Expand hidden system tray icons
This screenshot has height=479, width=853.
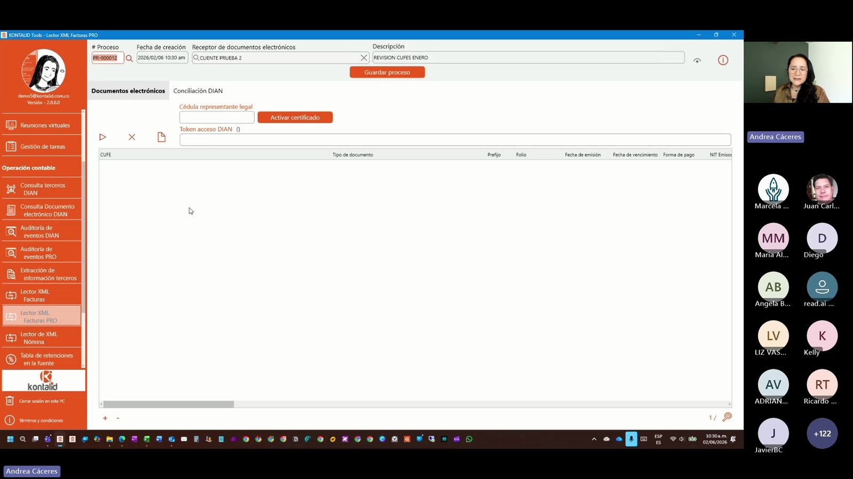coord(594,439)
